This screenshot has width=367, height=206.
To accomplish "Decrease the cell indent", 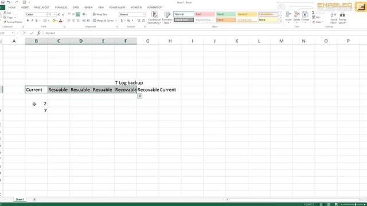I will (84, 21).
